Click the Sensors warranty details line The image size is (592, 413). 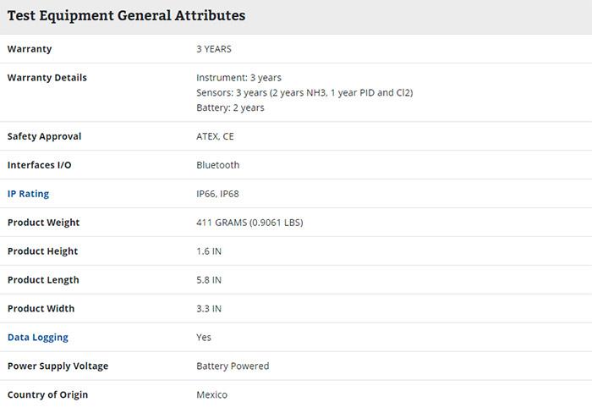(304, 93)
